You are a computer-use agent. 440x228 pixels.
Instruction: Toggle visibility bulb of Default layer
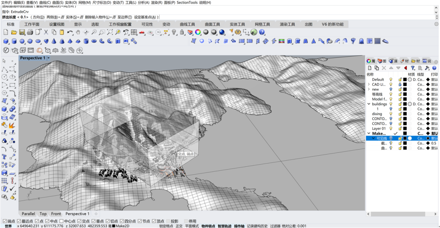pyautogui.click(x=391, y=80)
